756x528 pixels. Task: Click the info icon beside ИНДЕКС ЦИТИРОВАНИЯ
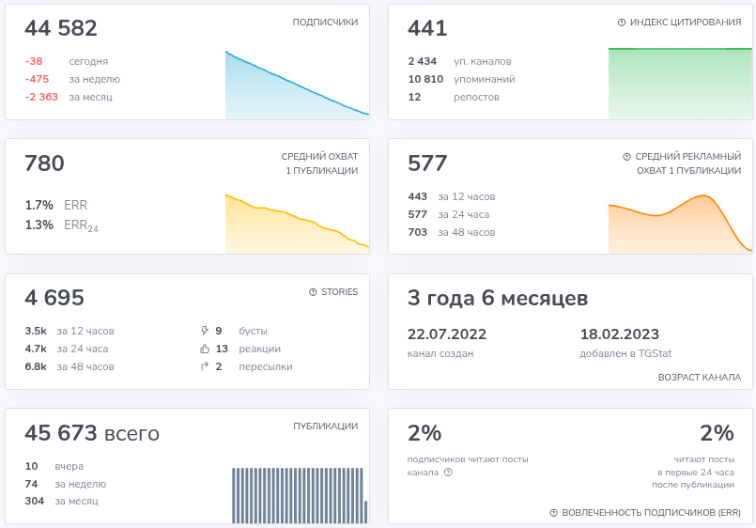click(622, 23)
